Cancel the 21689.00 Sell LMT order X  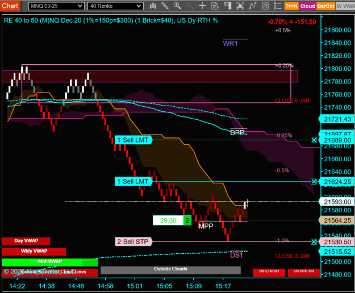pyautogui.click(x=314, y=140)
